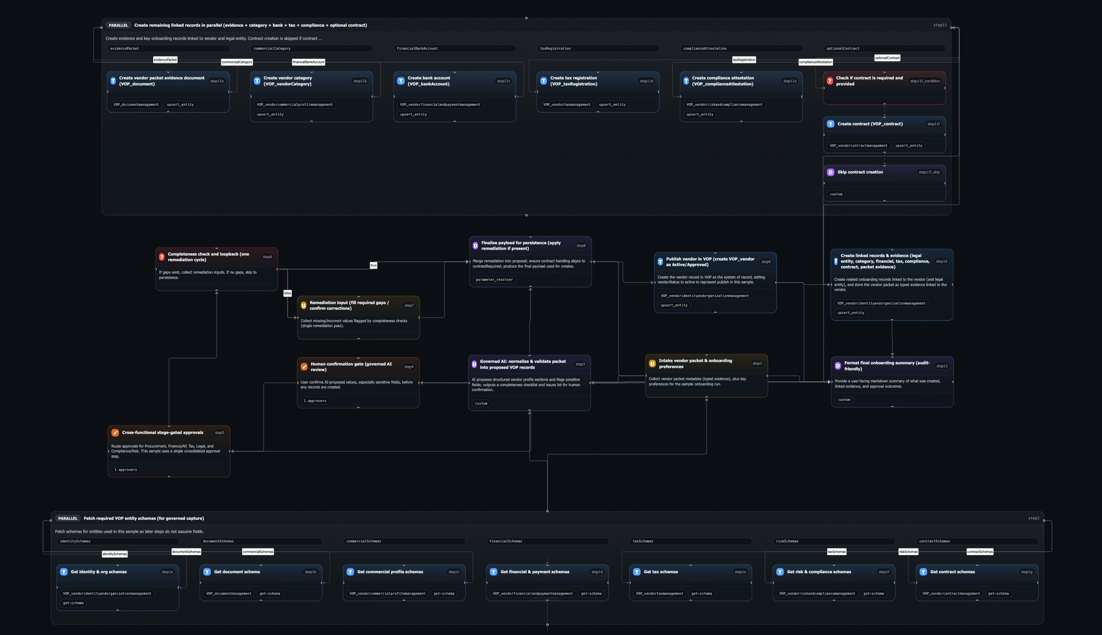Click the D icon on 'Format final onboarding summary' node

point(837,365)
